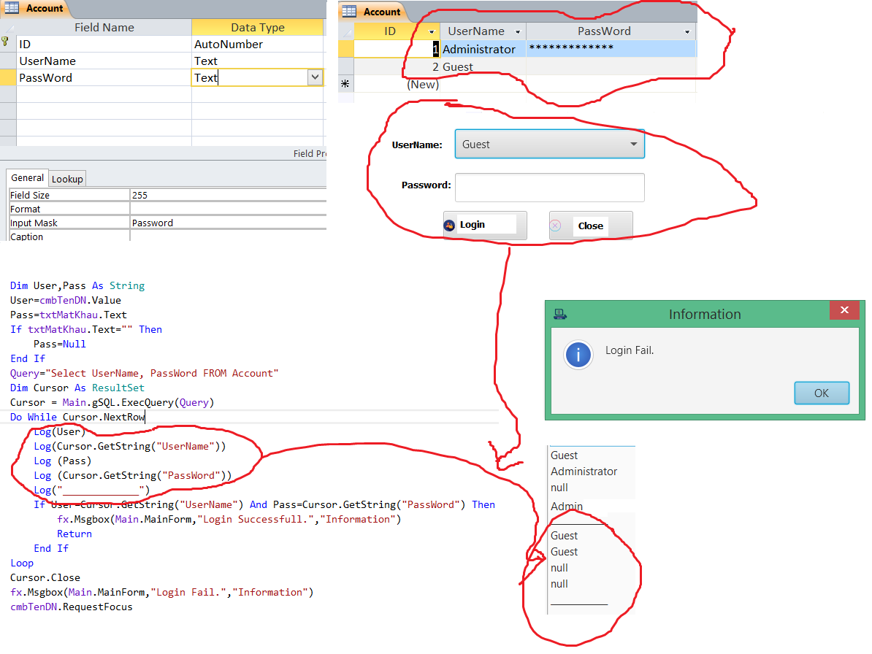Screen dimensions: 872x654
Task: Open the UserName combo box dropdown arrow
Action: (x=633, y=144)
